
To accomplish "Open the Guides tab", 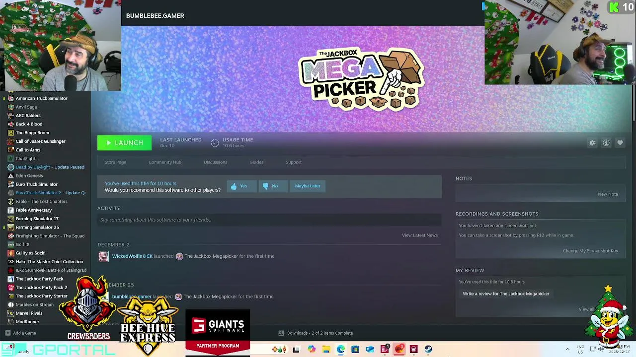I will click(256, 162).
